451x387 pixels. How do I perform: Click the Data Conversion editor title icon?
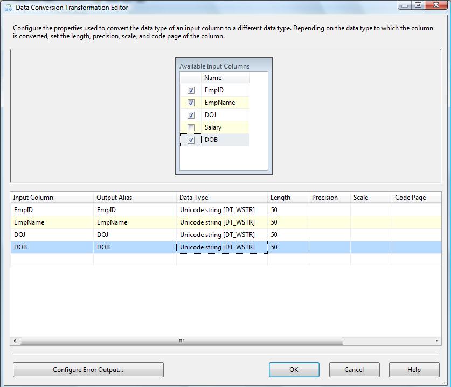[8, 8]
